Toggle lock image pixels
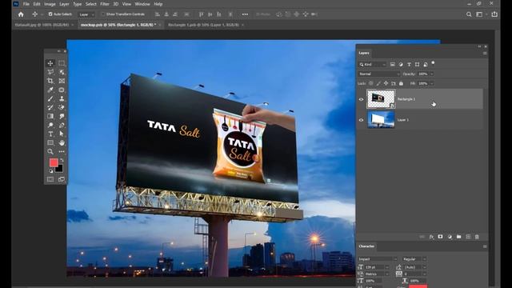Screen dimensions: 512x288 pyautogui.click(x=378, y=83)
